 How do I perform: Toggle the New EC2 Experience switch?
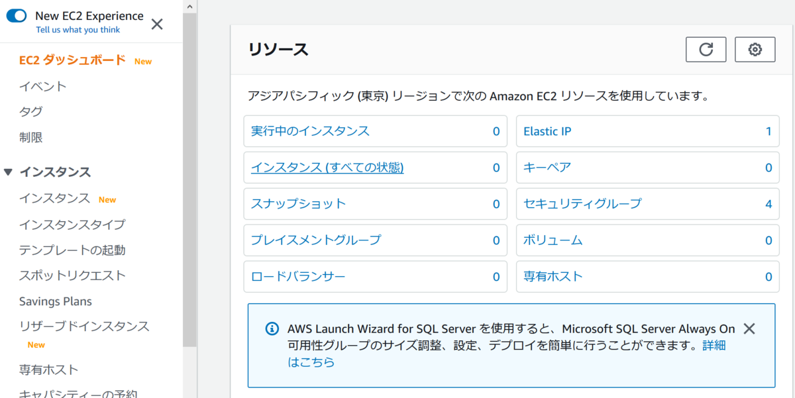(x=16, y=16)
